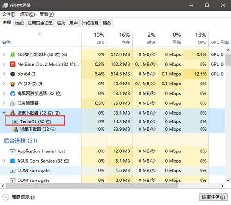This screenshot has height=205, width=231.
Task: Click the child 游戏下载器 (32 位) icon
Action: pos(15,129)
